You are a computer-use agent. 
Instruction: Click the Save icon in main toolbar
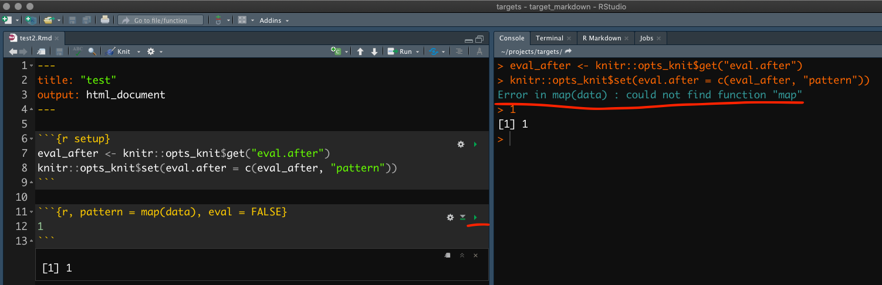[x=72, y=20]
